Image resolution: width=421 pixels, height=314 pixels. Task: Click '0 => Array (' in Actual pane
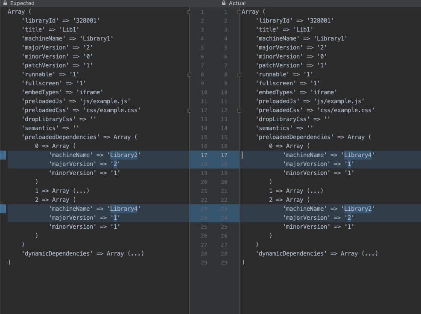[x=289, y=146]
